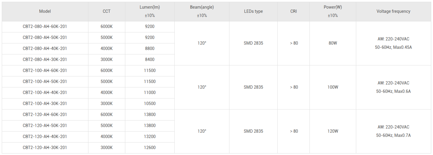The height and width of the screenshot is (155, 433).
Task: Click the CRI column header
Action: [293, 11]
